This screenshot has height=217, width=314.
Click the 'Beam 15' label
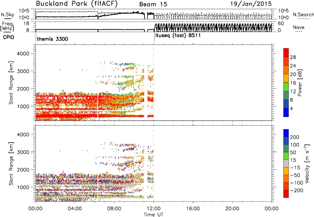(x=153, y=4)
